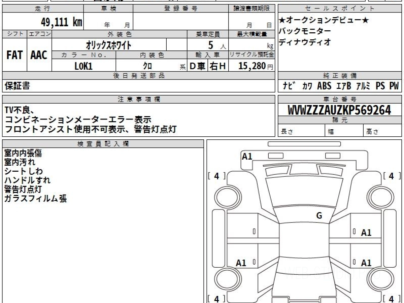
Task: Click the 注意事項欄 header
Action: coord(139,99)
